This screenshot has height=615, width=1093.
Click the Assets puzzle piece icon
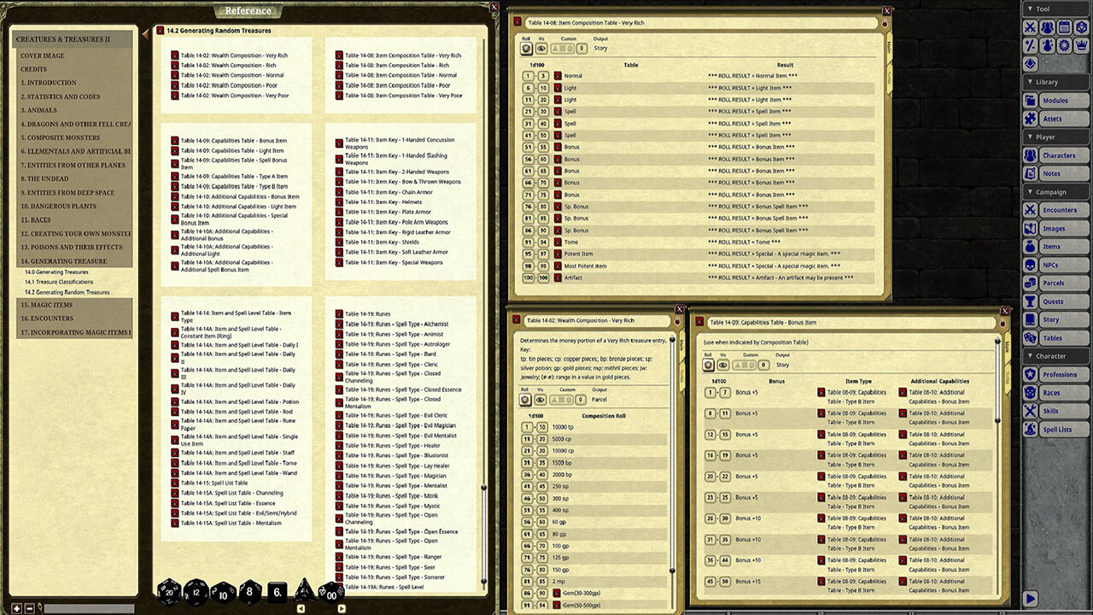coord(1031,119)
